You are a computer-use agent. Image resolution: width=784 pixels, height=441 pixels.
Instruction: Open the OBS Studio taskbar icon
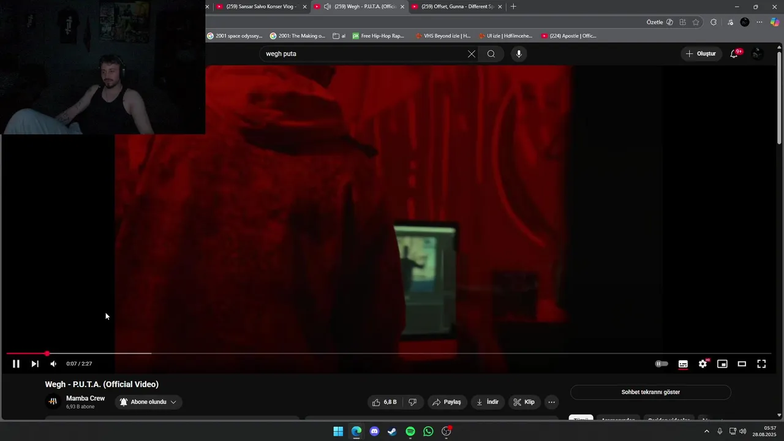click(x=447, y=431)
